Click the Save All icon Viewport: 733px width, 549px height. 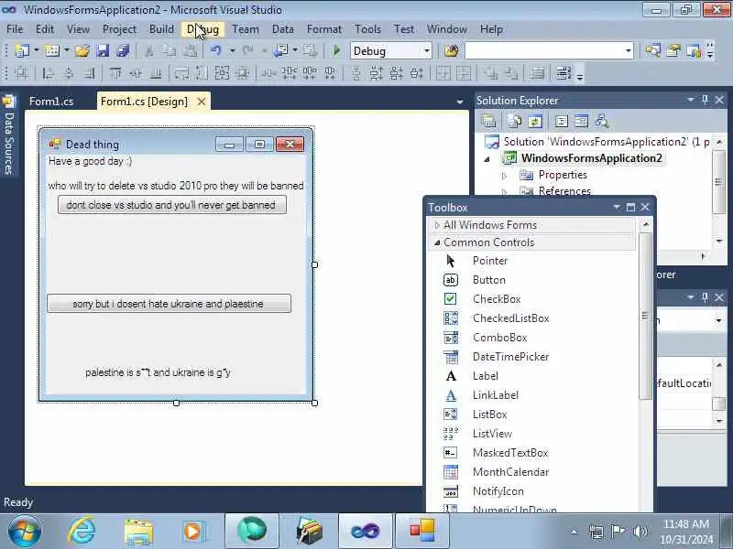pyautogui.click(x=123, y=50)
